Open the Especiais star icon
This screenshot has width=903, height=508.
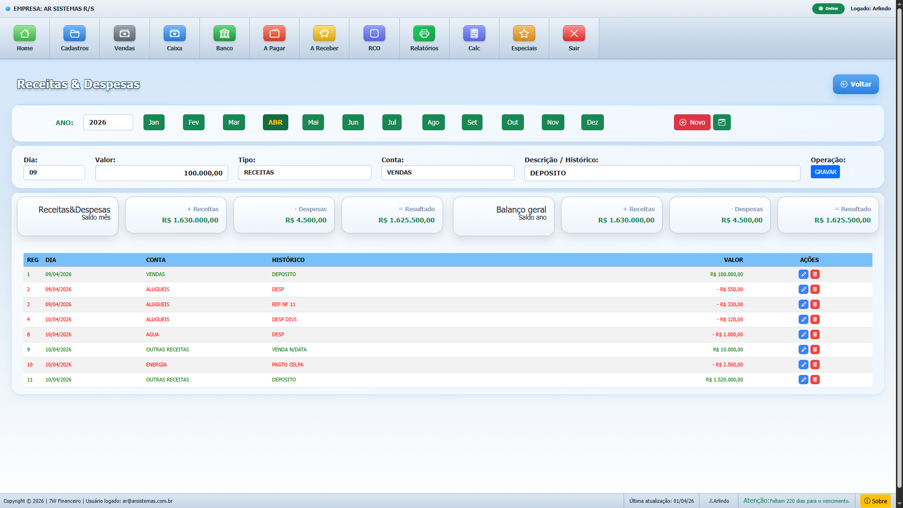coord(524,33)
